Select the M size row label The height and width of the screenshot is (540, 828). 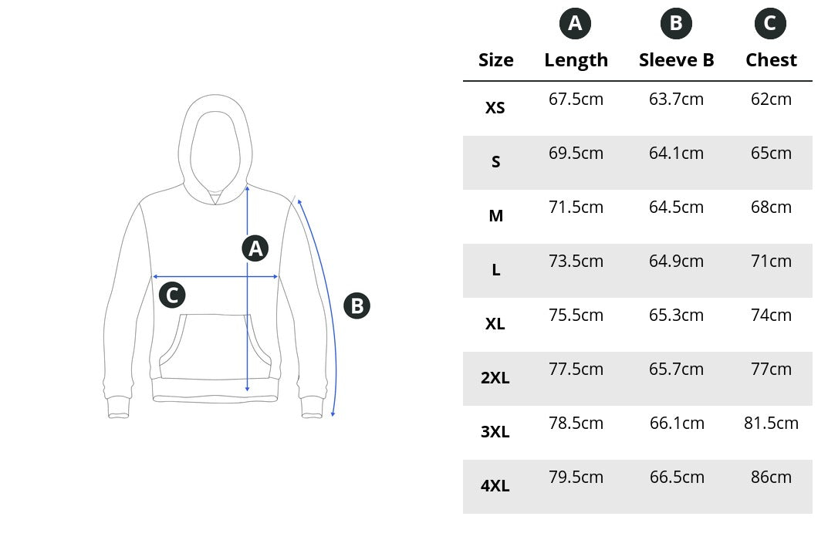pyautogui.click(x=495, y=216)
